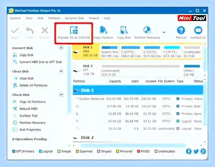This screenshot has height=167, width=215.
Task: Select 1023.9 GB unallocated block on Disk 2
Action: pyautogui.click(x=141, y=71)
